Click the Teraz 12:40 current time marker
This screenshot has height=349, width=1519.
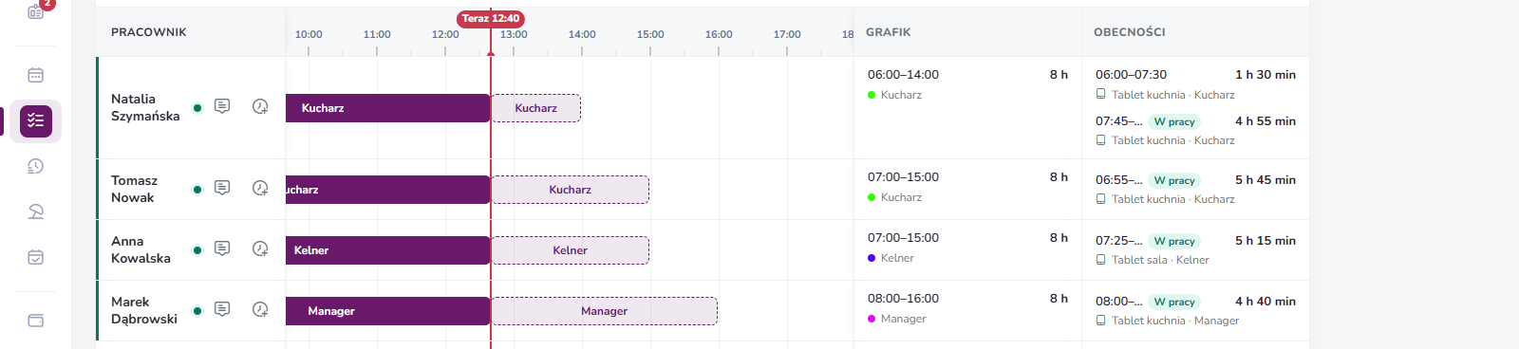[491, 18]
